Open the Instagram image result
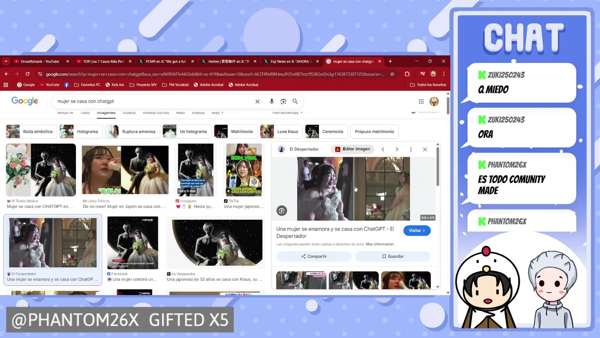 pos(195,170)
